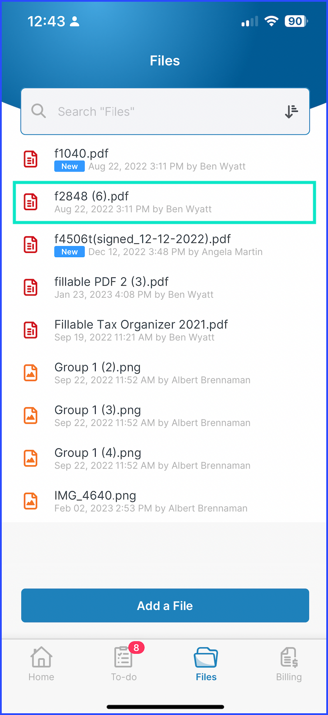Focus the Search "Files" input field
The width and height of the screenshot is (328, 715).
[x=165, y=111]
